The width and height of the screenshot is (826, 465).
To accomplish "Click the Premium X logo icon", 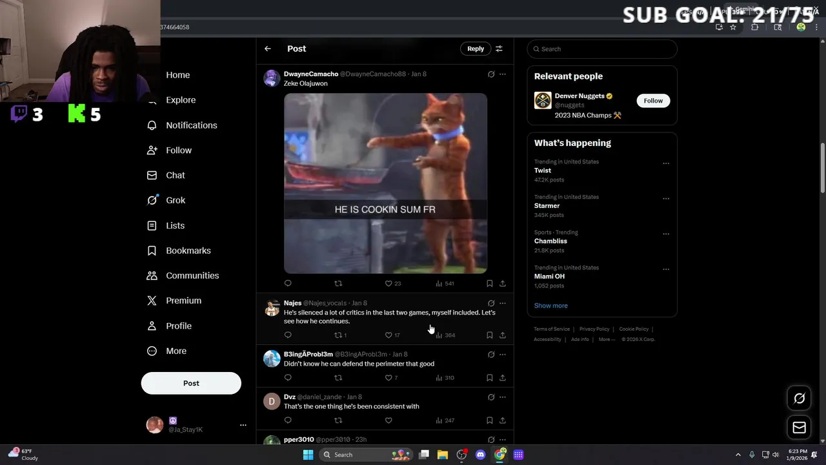I will pos(152,300).
